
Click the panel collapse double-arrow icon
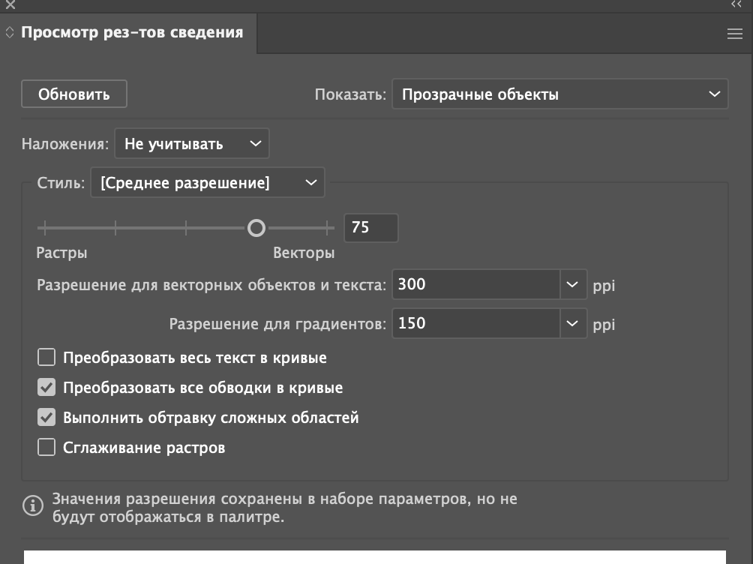point(736,4)
